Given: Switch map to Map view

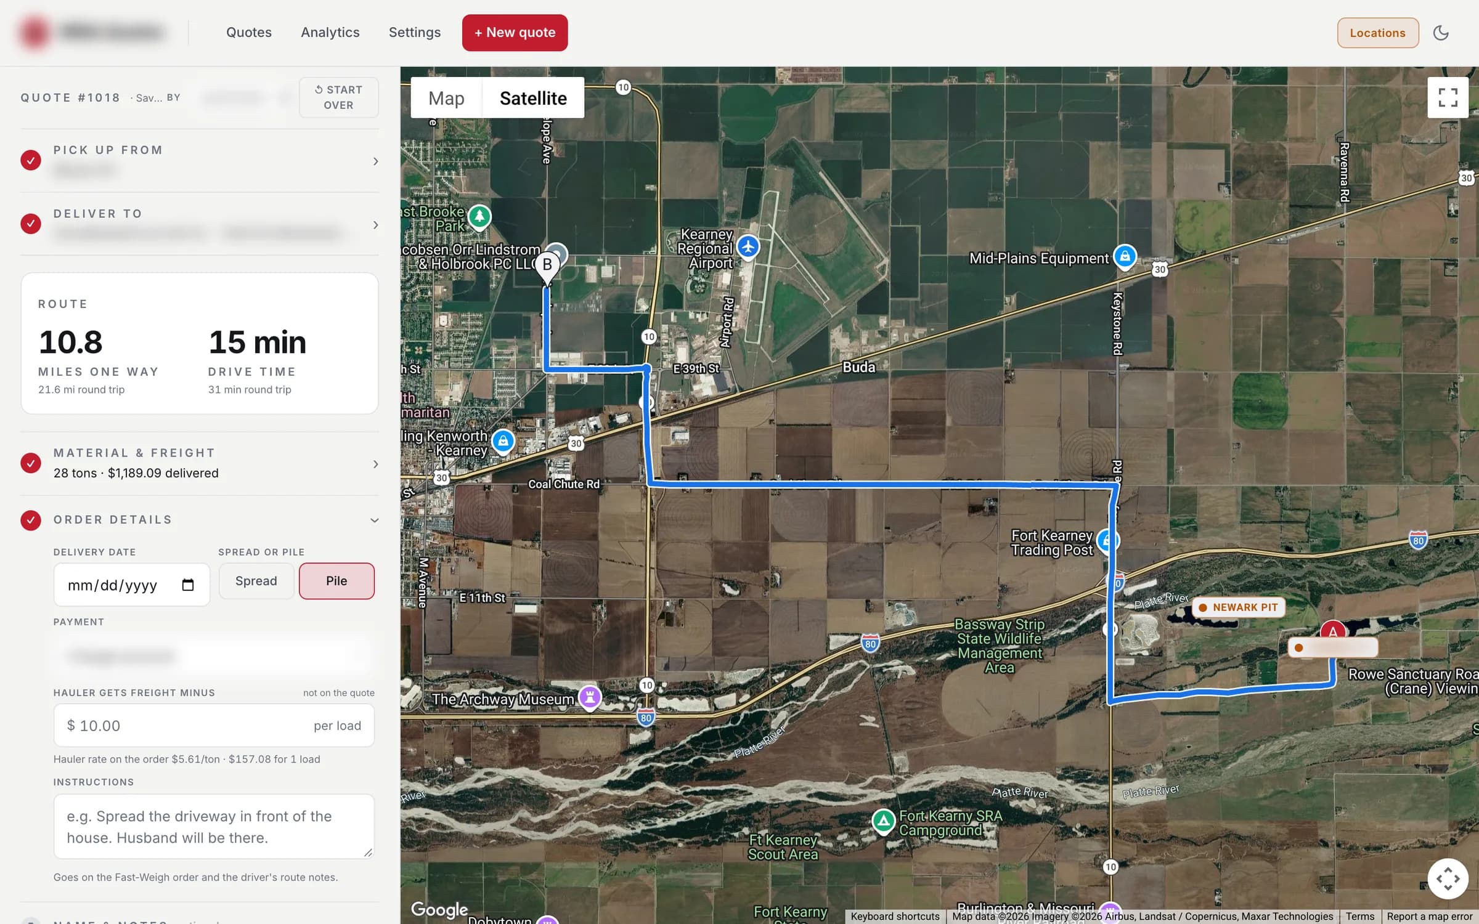Looking at the screenshot, I should tap(446, 97).
